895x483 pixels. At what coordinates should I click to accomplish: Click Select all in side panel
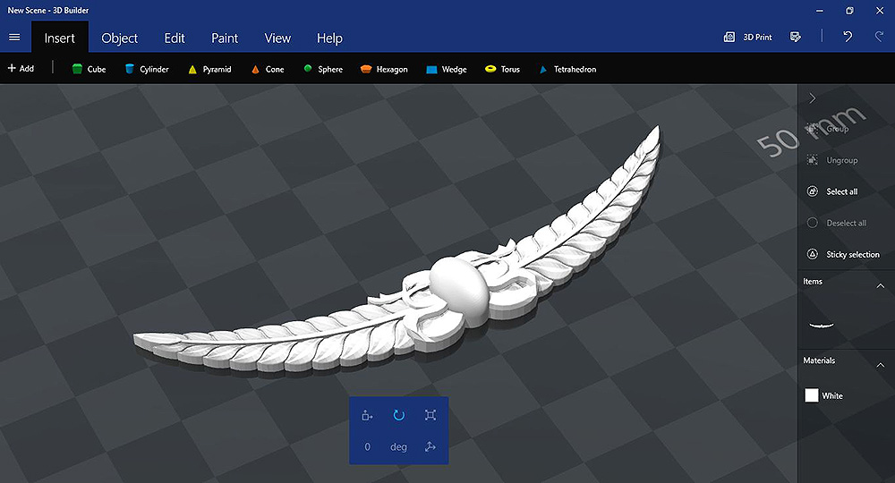pos(833,191)
